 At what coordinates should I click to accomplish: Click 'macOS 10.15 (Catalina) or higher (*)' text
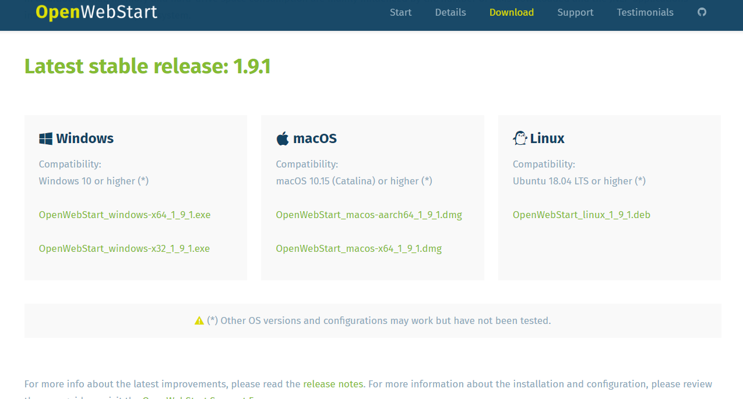click(354, 181)
